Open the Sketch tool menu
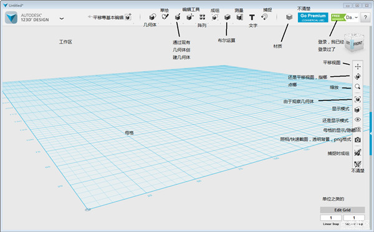The height and width of the screenshot is (232, 374). pos(165,17)
